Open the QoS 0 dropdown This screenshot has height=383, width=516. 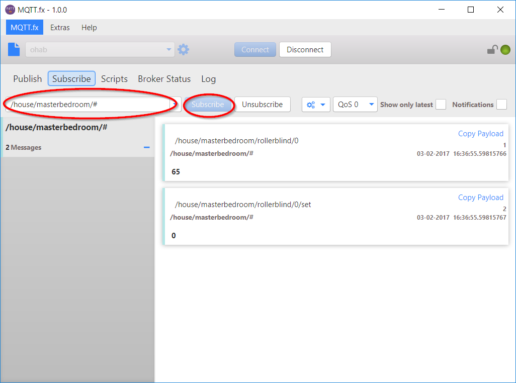(355, 105)
